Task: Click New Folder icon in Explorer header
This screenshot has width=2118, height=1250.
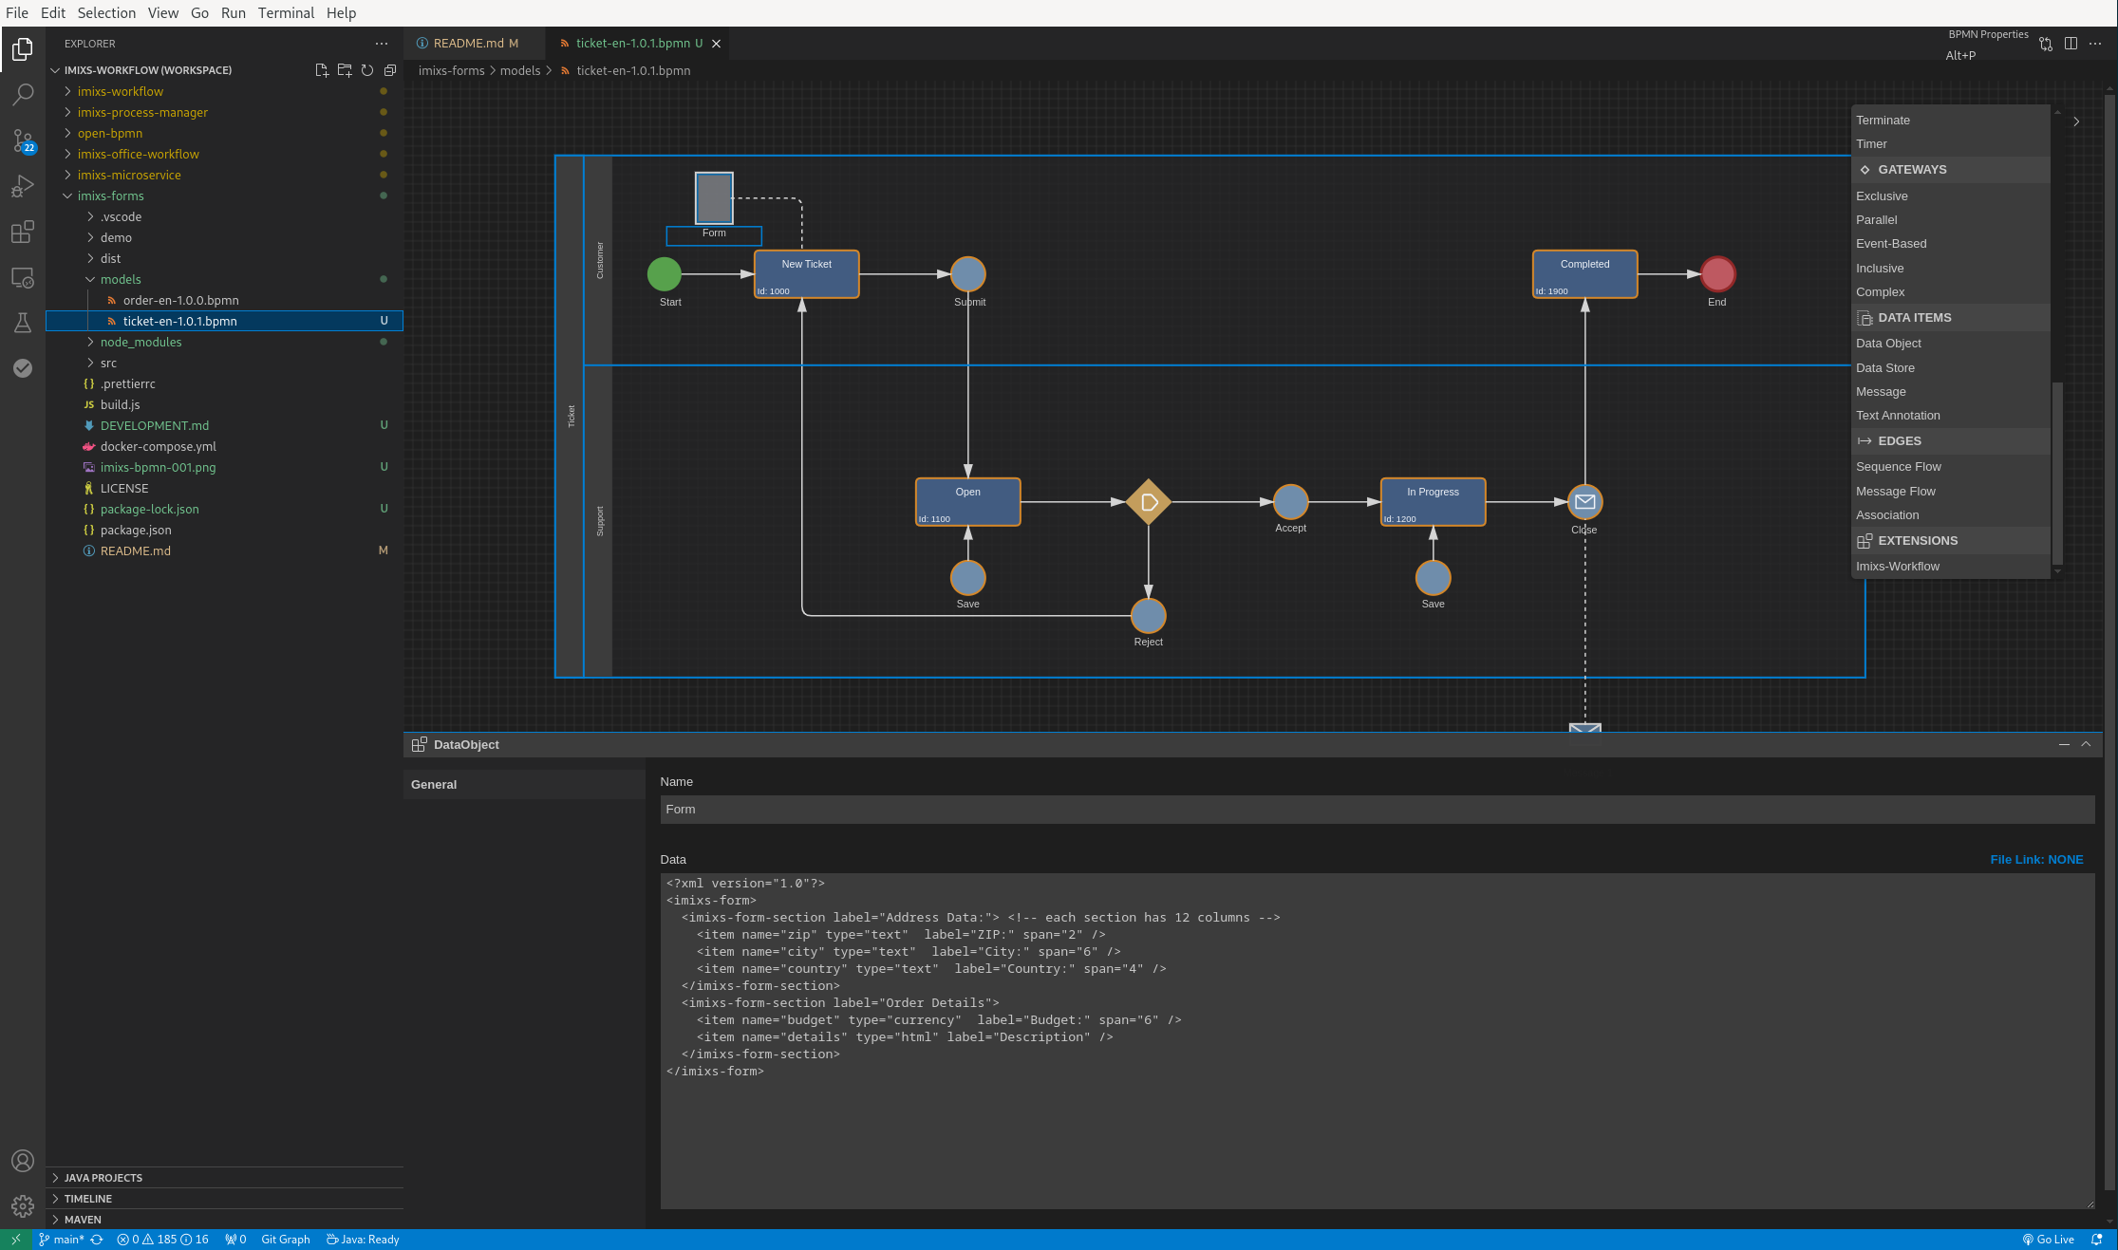Action: [345, 70]
